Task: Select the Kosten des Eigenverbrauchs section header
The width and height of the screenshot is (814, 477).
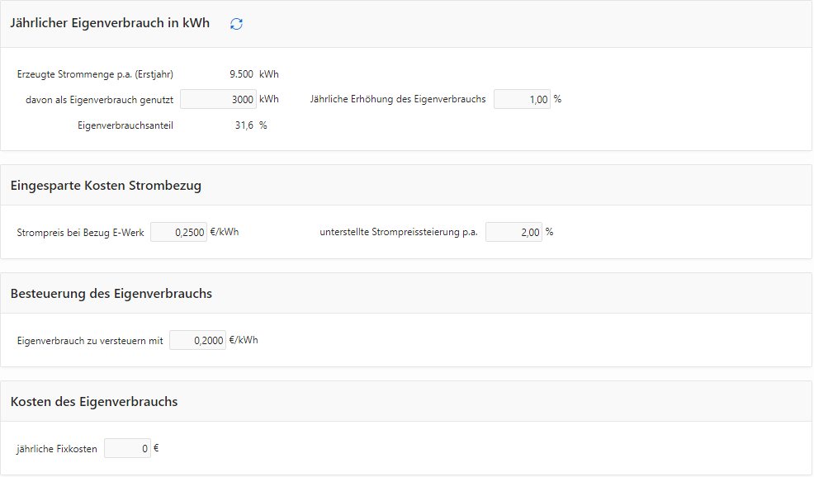Action: pyautogui.click(x=94, y=401)
